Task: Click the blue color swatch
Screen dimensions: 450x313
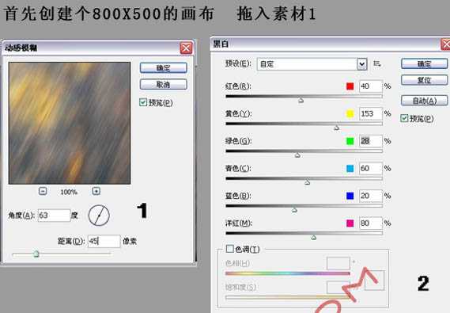Action: (x=350, y=196)
